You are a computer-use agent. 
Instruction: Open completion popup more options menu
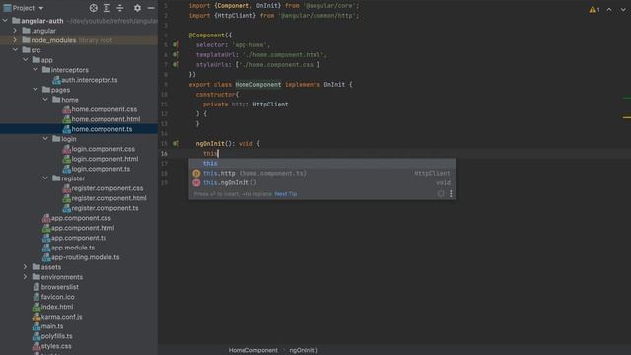point(451,193)
